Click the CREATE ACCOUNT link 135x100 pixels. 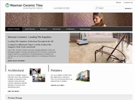tap(58, 85)
